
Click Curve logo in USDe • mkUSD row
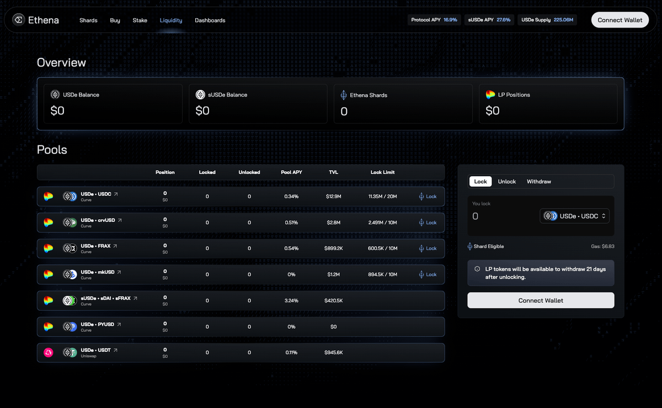tap(49, 274)
